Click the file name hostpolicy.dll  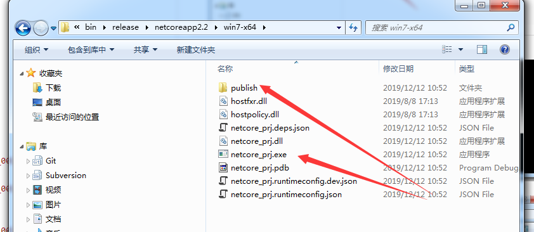255,114
